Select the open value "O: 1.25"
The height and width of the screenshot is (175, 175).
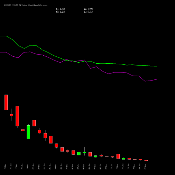(x=61, y=12)
